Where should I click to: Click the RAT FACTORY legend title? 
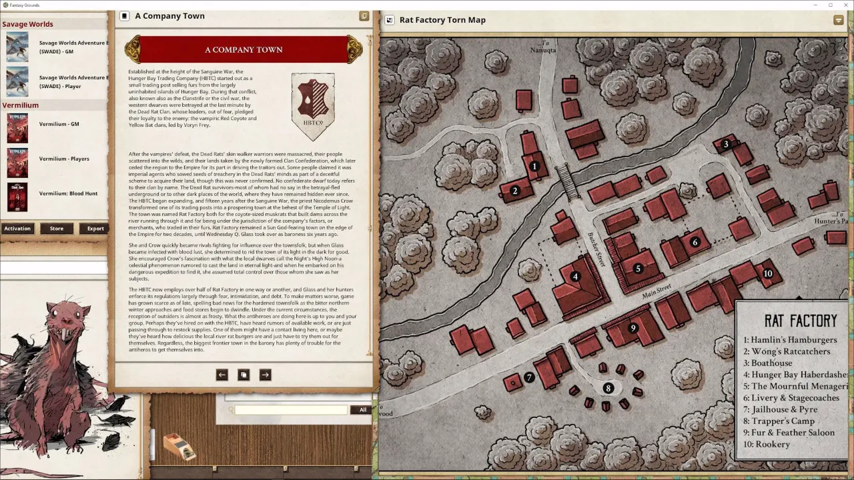pyautogui.click(x=801, y=321)
